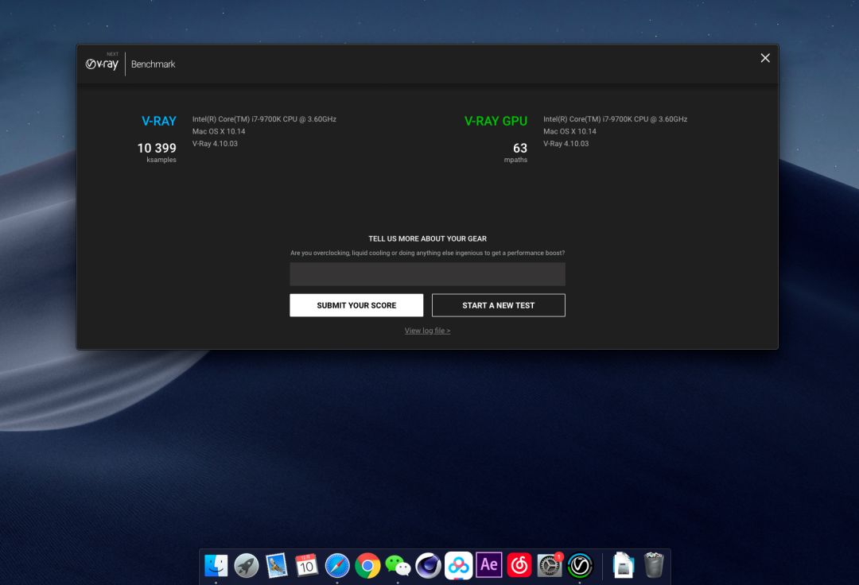Click the overclocking question text
Screen dimensions: 859x585
coord(427,253)
